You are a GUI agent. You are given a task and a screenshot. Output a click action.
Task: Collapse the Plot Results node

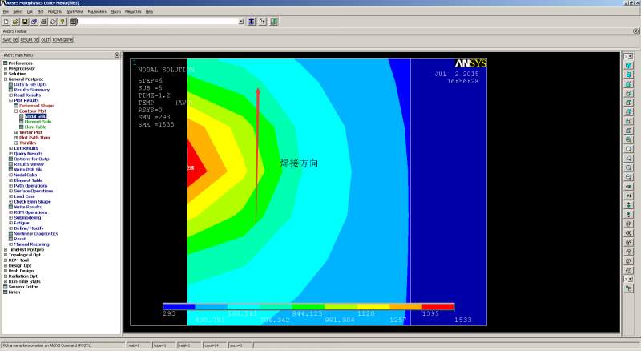(x=11, y=100)
